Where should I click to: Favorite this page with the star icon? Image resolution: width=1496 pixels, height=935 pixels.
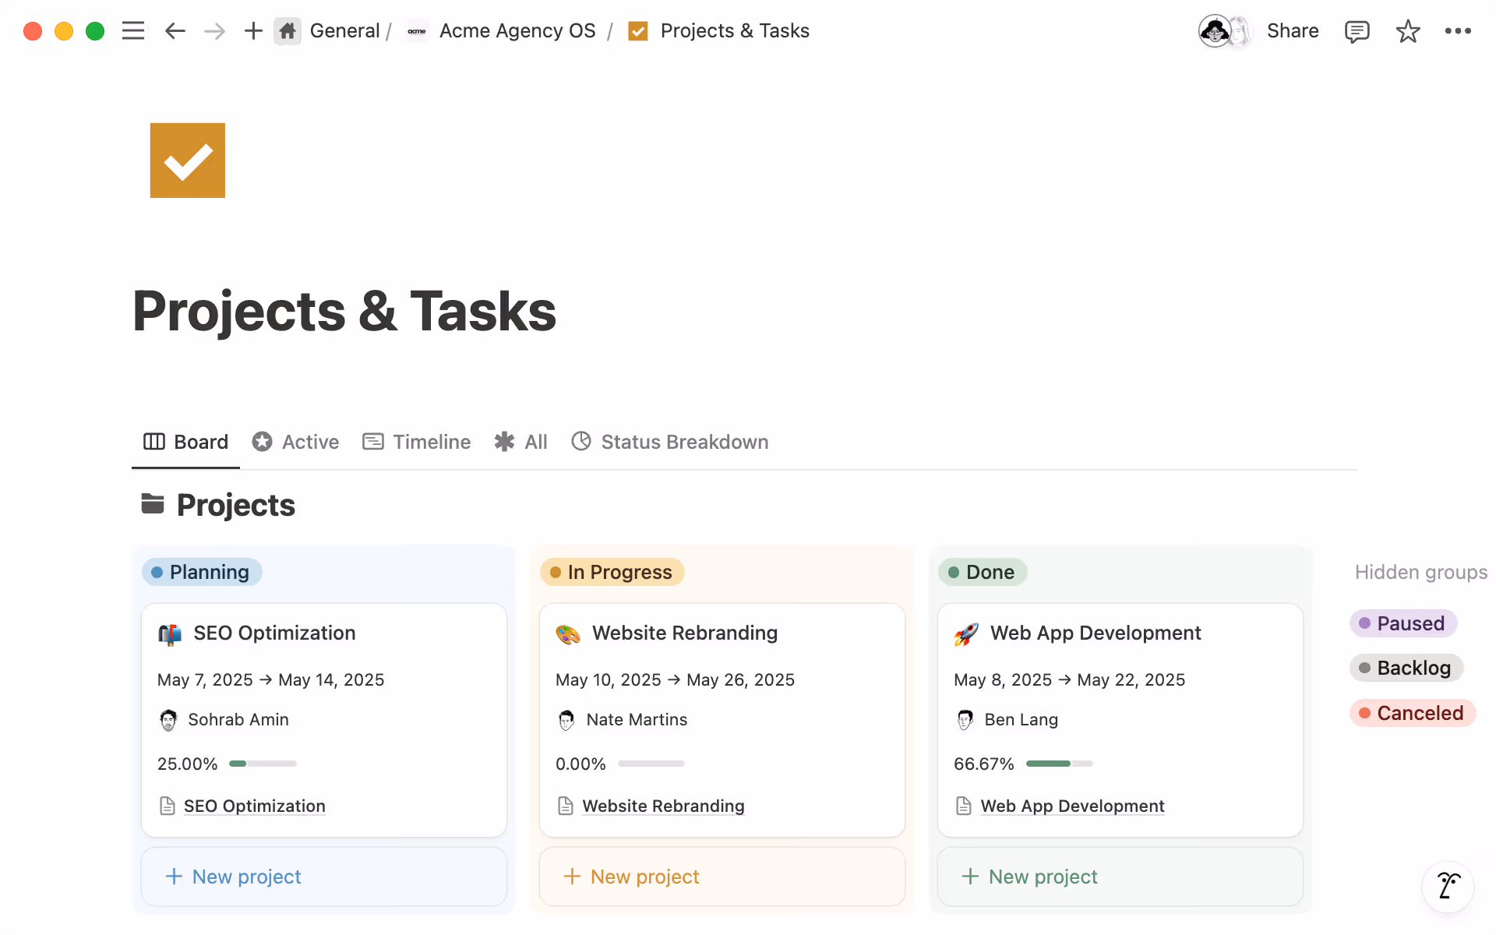pyautogui.click(x=1407, y=31)
